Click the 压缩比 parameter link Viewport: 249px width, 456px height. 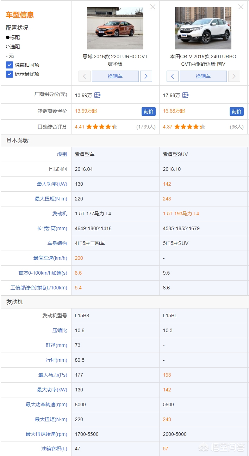60,330
